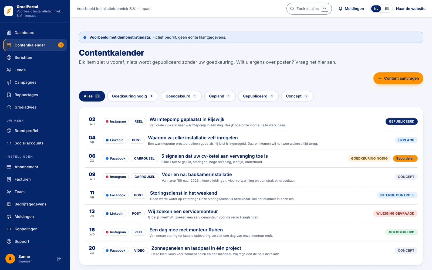This screenshot has width=432, height=270.
Task: Open 'Een dag mee met monteur Ruben'
Action: click(x=186, y=230)
